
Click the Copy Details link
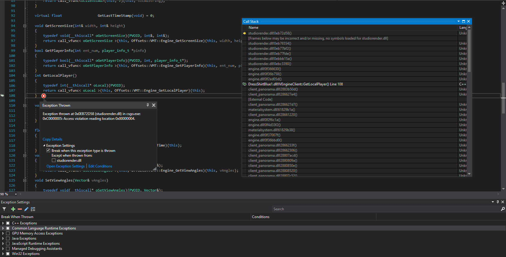tap(52, 139)
